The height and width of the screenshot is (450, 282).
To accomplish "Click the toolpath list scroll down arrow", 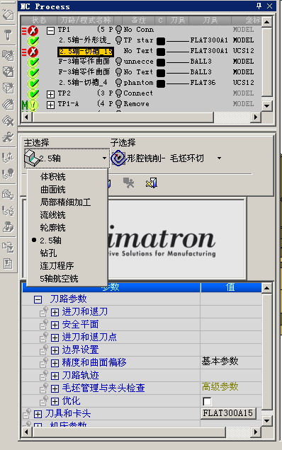I will pos(267,106).
